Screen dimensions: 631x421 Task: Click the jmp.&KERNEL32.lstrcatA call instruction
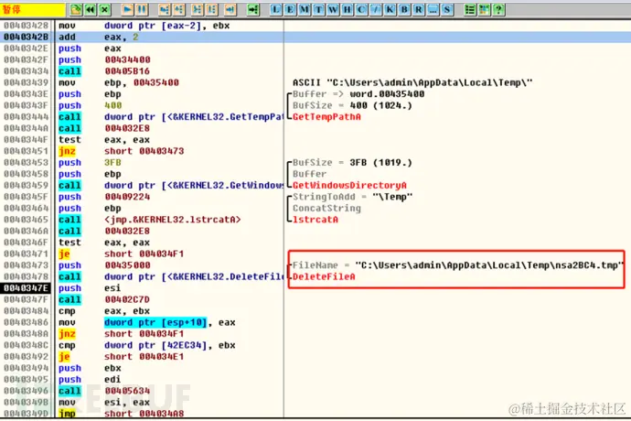point(150,220)
